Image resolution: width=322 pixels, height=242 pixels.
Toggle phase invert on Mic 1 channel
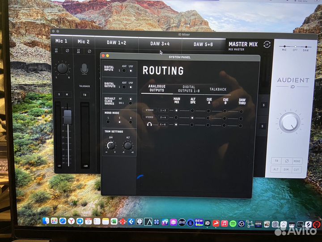pos(68,51)
